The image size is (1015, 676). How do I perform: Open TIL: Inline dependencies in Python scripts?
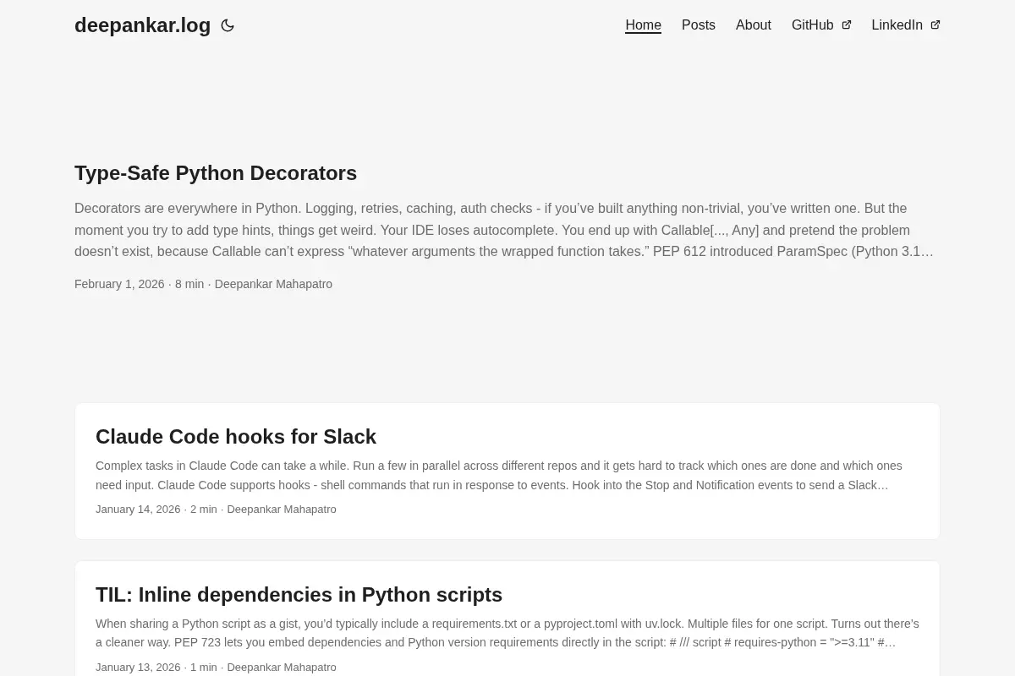(299, 595)
